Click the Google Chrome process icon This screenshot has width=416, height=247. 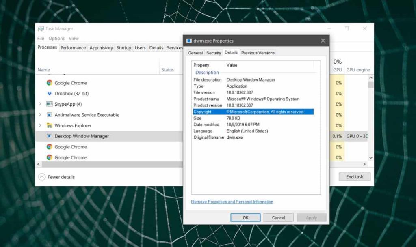point(50,83)
